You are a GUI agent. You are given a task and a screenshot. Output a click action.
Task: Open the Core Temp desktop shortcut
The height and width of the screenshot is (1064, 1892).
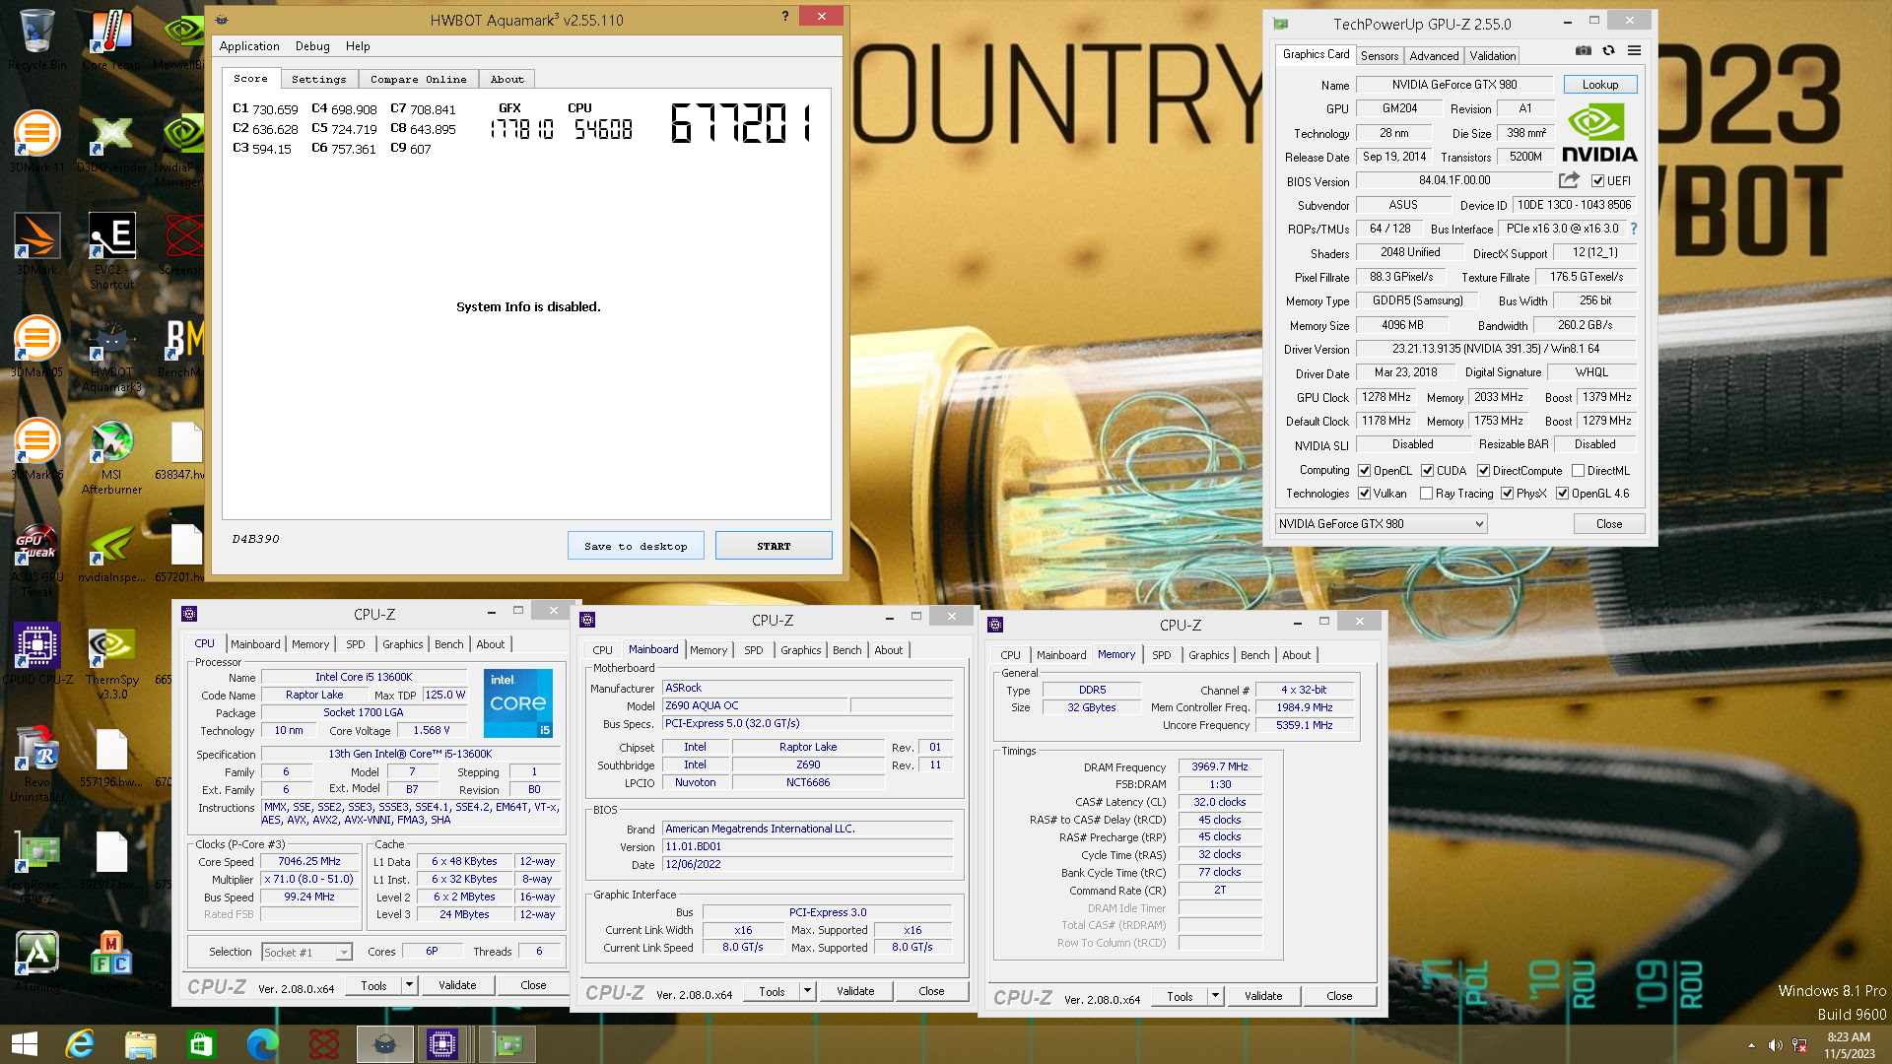click(x=111, y=39)
